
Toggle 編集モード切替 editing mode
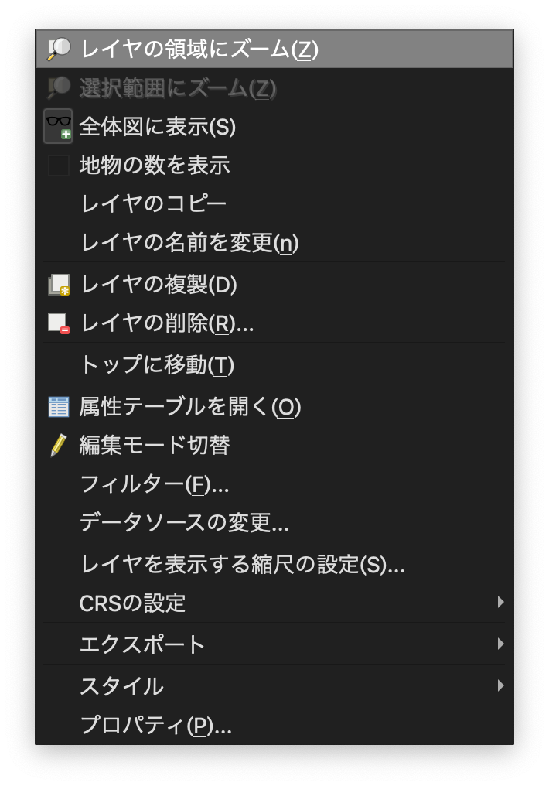pos(274,445)
